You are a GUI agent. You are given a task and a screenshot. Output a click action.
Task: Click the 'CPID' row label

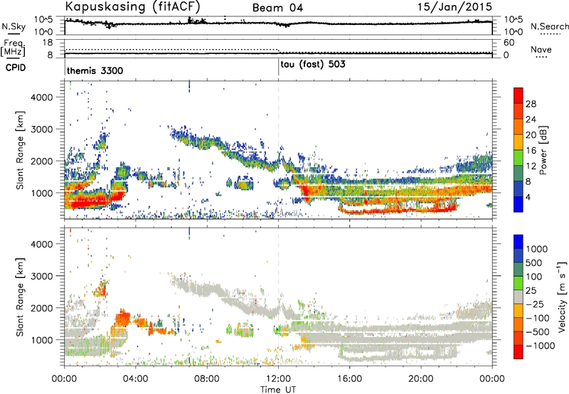[x=16, y=68]
